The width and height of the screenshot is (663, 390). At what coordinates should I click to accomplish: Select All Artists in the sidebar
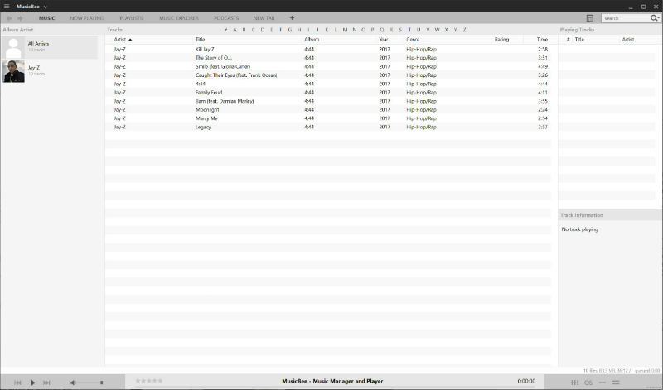point(50,46)
